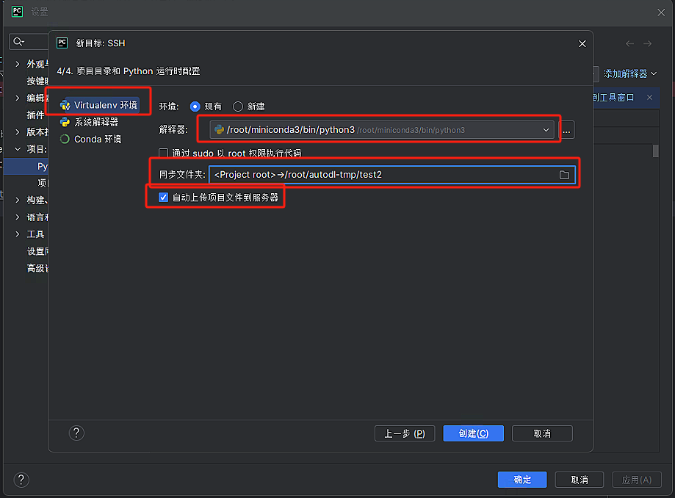This screenshot has width=675, height=498.
Task: Click the 创建(C) button
Action: tap(474, 433)
